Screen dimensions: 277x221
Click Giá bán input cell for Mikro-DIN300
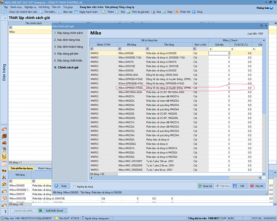pyautogui.click(x=219, y=53)
